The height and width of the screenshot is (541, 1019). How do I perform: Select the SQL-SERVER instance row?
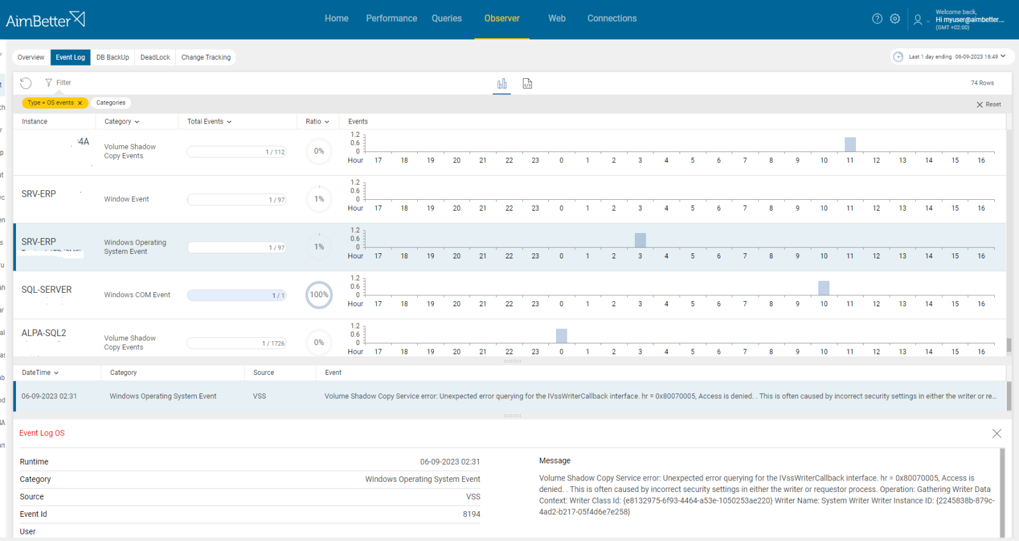509,295
